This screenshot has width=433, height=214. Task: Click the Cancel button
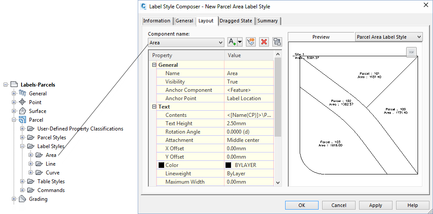(x=338, y=205)
